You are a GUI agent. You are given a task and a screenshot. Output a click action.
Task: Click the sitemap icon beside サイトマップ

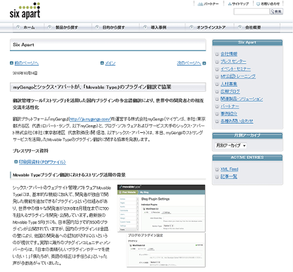229,4
